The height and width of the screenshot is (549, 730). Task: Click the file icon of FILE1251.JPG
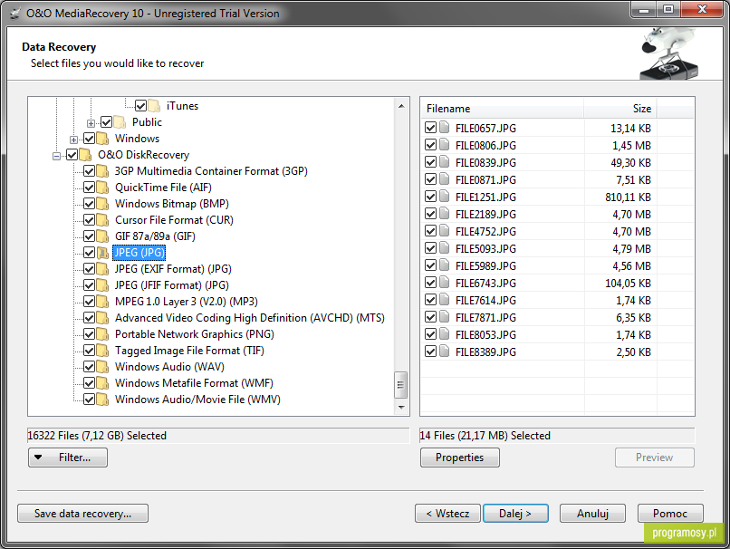(445, 196)
